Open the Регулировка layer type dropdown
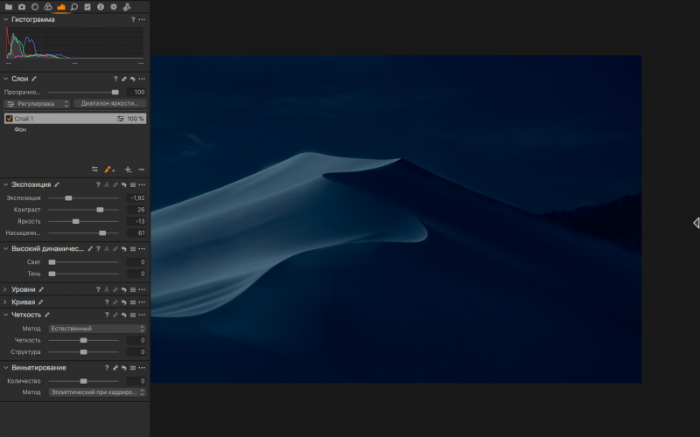This screenshot has height=437, width=700. [x=37, y=103]
